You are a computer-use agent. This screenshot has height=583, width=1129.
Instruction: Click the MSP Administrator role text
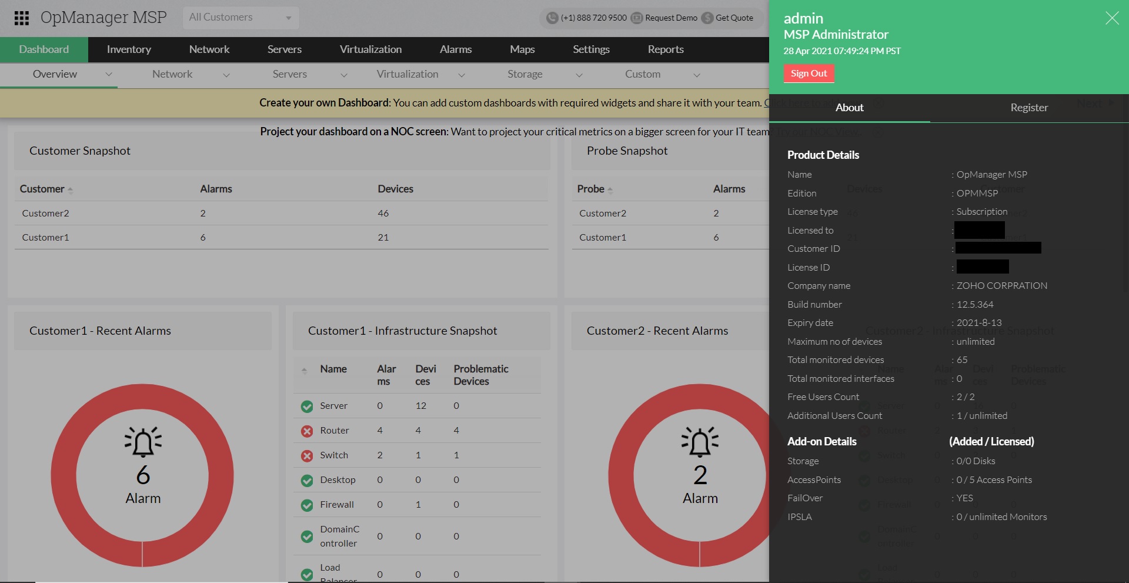(836, 34)
